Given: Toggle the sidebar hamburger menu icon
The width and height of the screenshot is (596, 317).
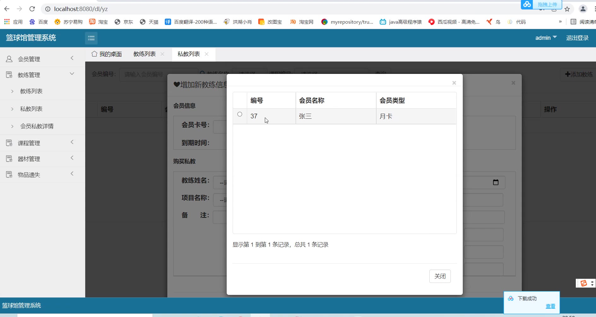Looking at the screenshot, I should pos(91,38).
